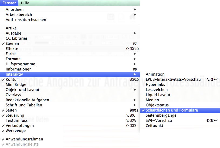This screenshot has width=220, height=148.
Task: Click Add-ons durchsuchen menu entry
Action: (26, 20)
